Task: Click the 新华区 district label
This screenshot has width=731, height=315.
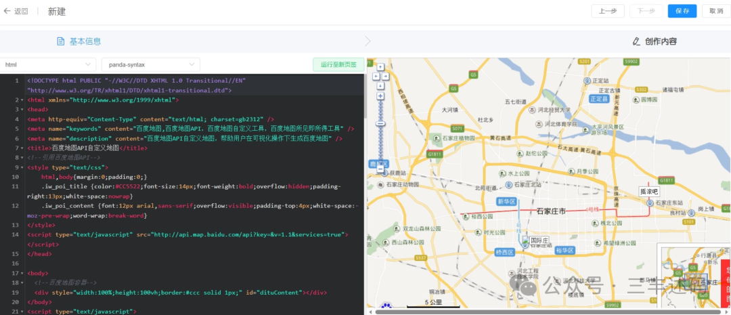Action: (507, 202)
